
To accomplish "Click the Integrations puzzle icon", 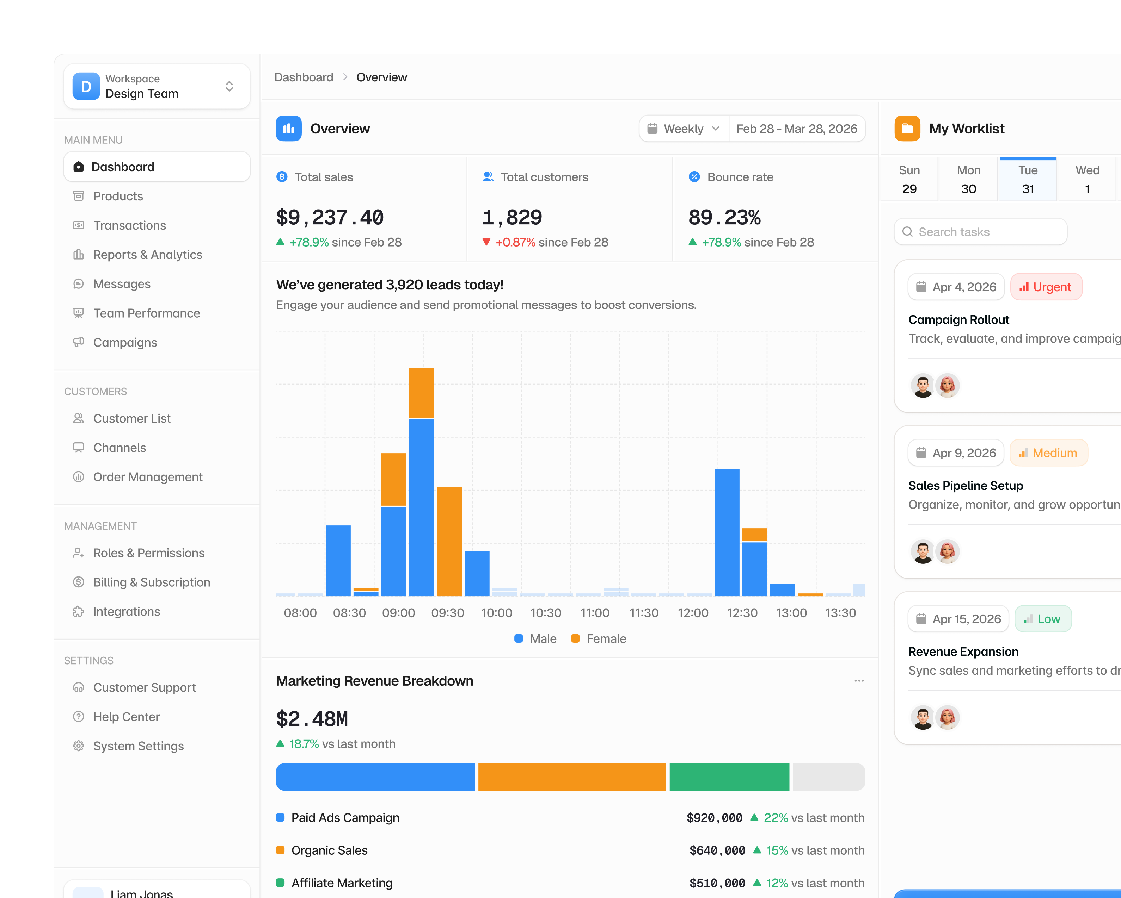I will click(x=79, y=611).
